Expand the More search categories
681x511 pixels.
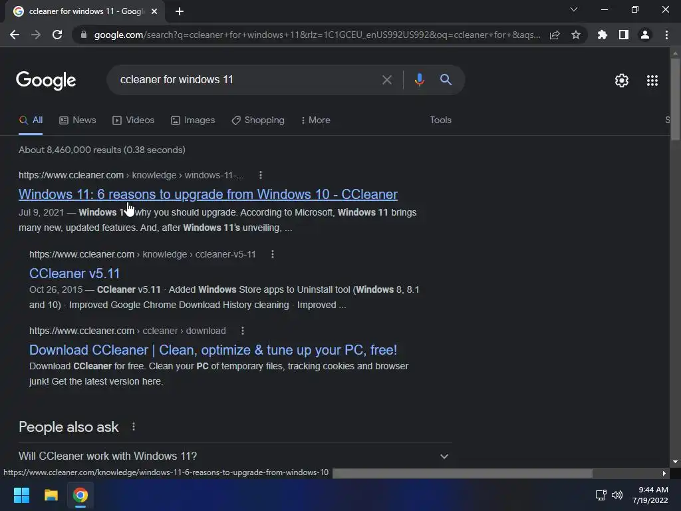[x=316, y=120]
